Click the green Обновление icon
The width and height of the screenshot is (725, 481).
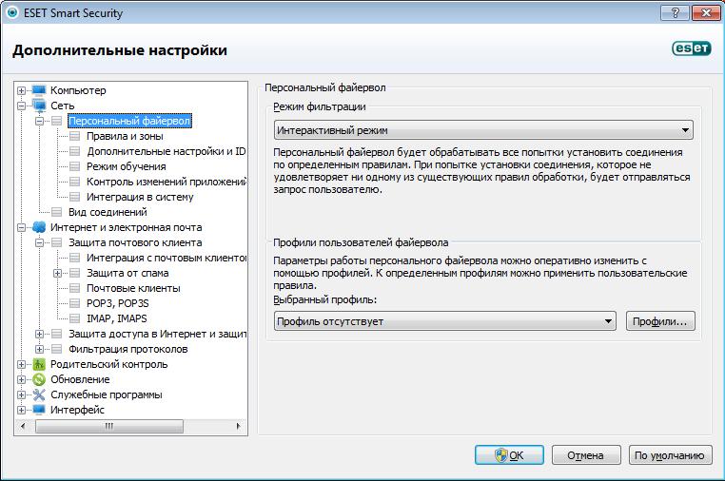point(39,379)
